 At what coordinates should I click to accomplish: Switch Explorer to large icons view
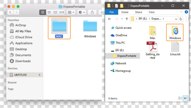(x=185, y=98)
